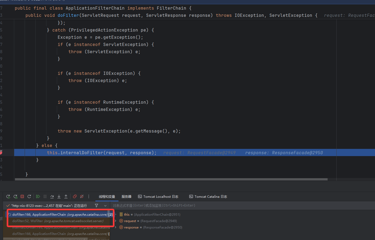
Task: Click the Step Out arrow icon
Action: [x=66, y=196]
